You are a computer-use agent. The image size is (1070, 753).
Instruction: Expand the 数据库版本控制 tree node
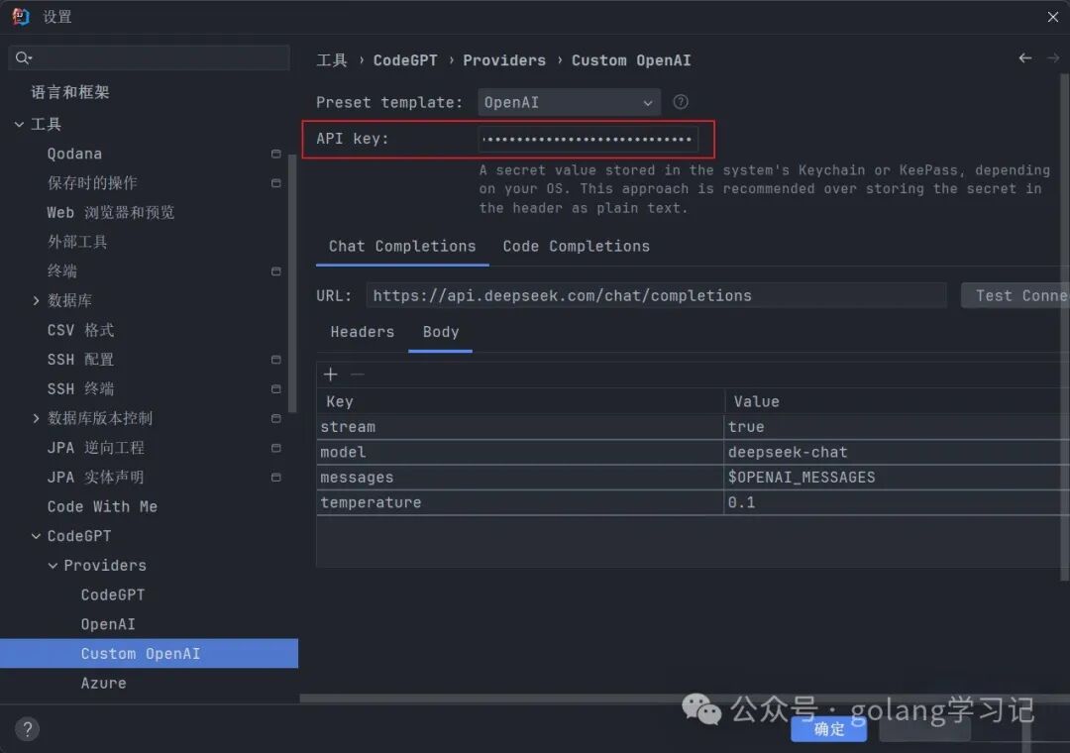click(x=37, y=418)
